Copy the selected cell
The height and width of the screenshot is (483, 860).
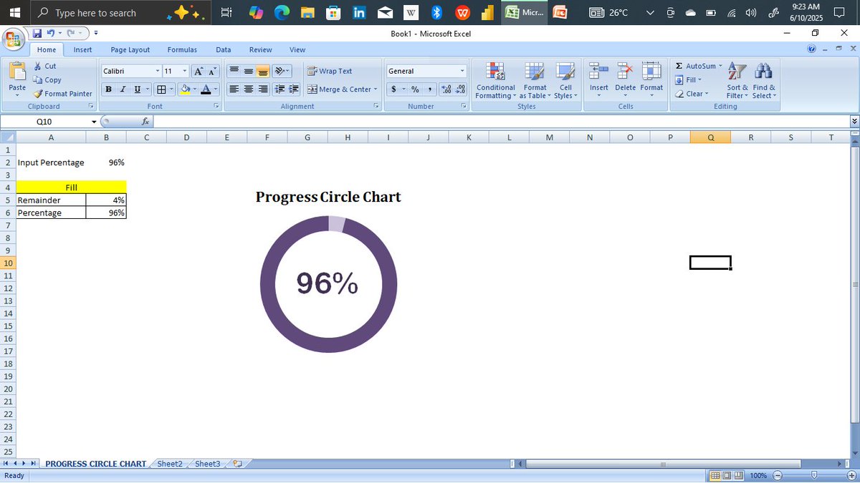47,80
